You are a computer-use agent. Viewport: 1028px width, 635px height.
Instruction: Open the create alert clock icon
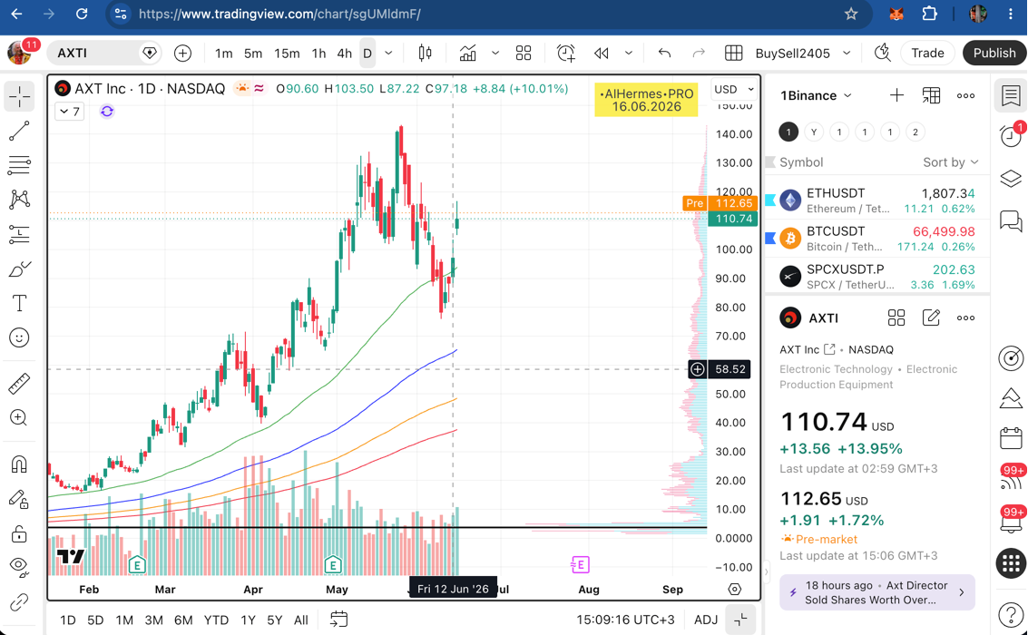click(x=566, y=54)
